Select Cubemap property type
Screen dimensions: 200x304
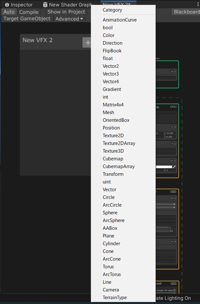pos(123,159)
